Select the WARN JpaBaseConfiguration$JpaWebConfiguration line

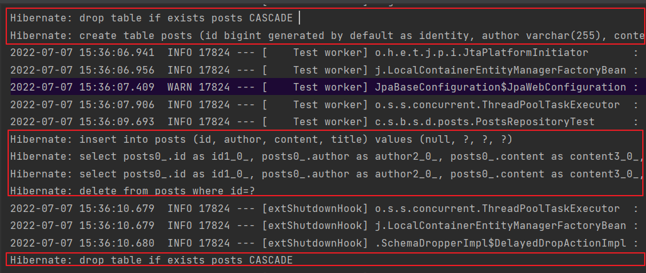[328, 87]
